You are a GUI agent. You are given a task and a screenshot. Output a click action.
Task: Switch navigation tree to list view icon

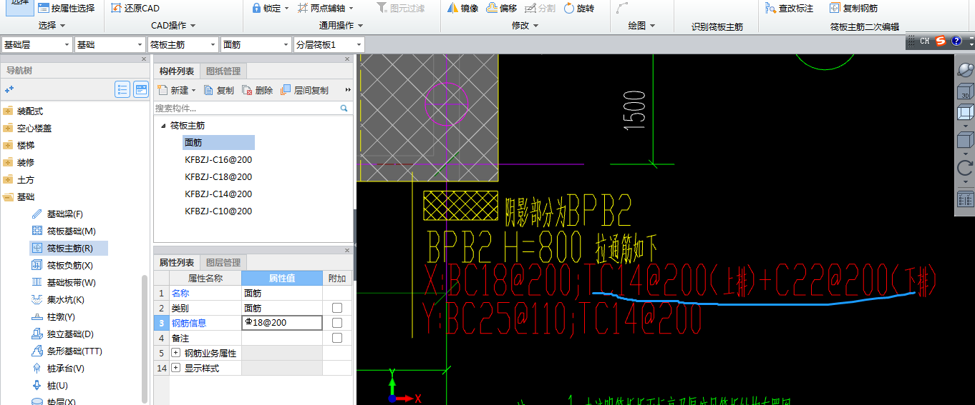tap(122, 89)
